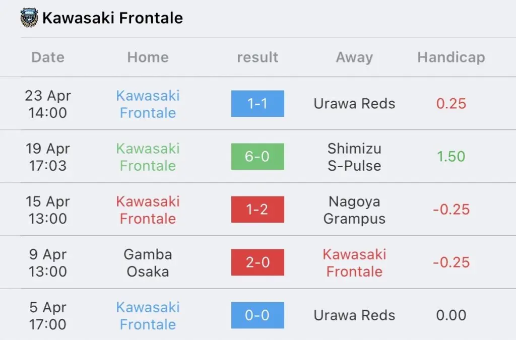Select Nagoya Grampus away team

[354, 210]
